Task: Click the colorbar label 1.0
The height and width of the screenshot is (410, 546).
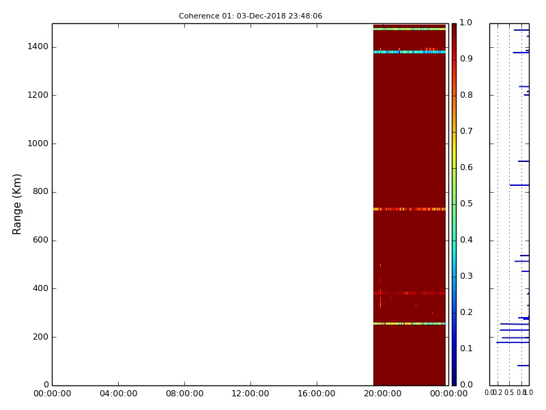Action: [x=466, y=23]
